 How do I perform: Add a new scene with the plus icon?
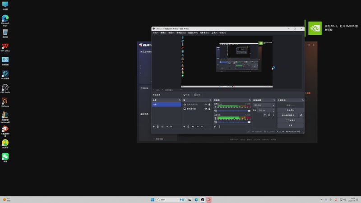point(154,127)
